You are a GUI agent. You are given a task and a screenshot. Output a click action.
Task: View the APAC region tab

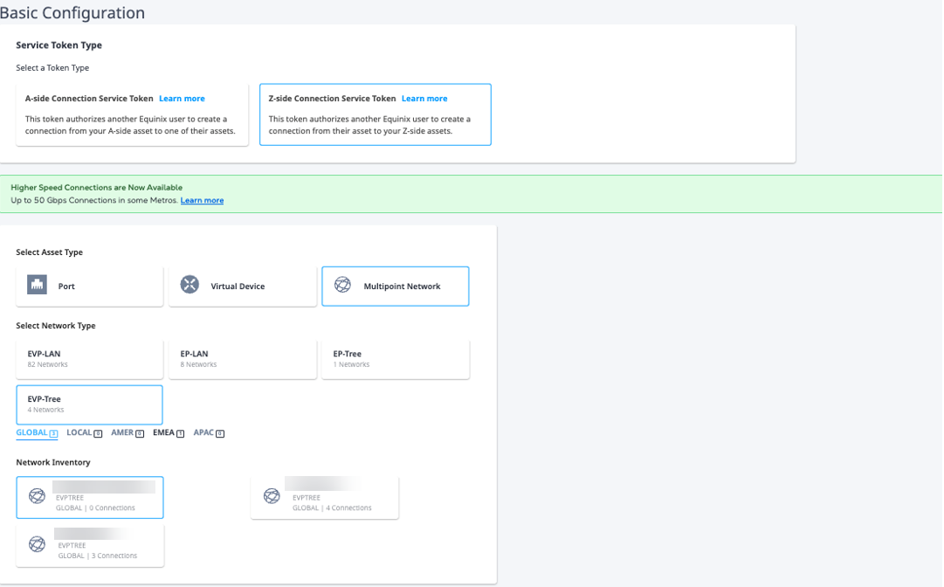(x=209, y=433)
